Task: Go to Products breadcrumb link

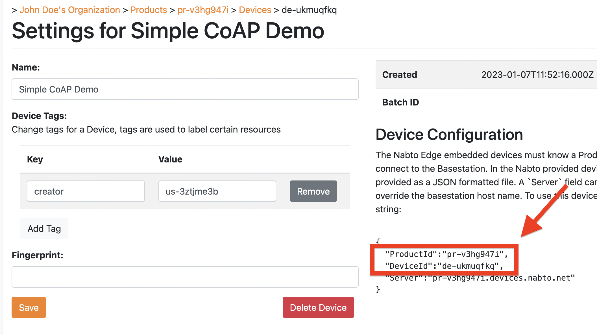Action: click(149, 10)
